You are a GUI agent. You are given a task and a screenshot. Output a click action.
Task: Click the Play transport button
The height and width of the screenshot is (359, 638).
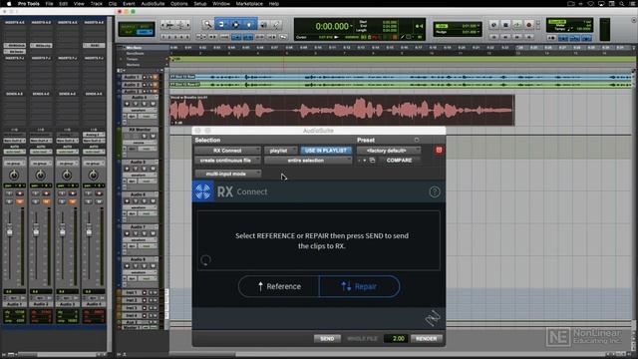click(517, 25)
